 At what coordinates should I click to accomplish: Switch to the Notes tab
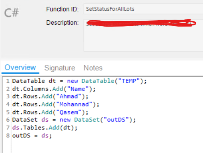pyautogui.click(x=93, y=68)
